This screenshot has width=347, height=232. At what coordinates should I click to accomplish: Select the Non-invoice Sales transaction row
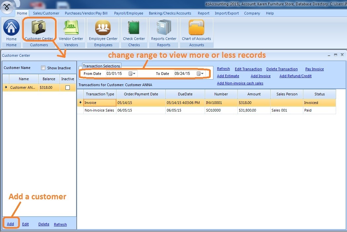coord(99,111)
